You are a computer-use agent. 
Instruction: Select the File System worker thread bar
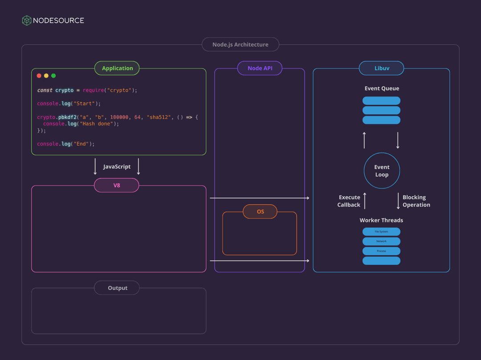(381, 232)
